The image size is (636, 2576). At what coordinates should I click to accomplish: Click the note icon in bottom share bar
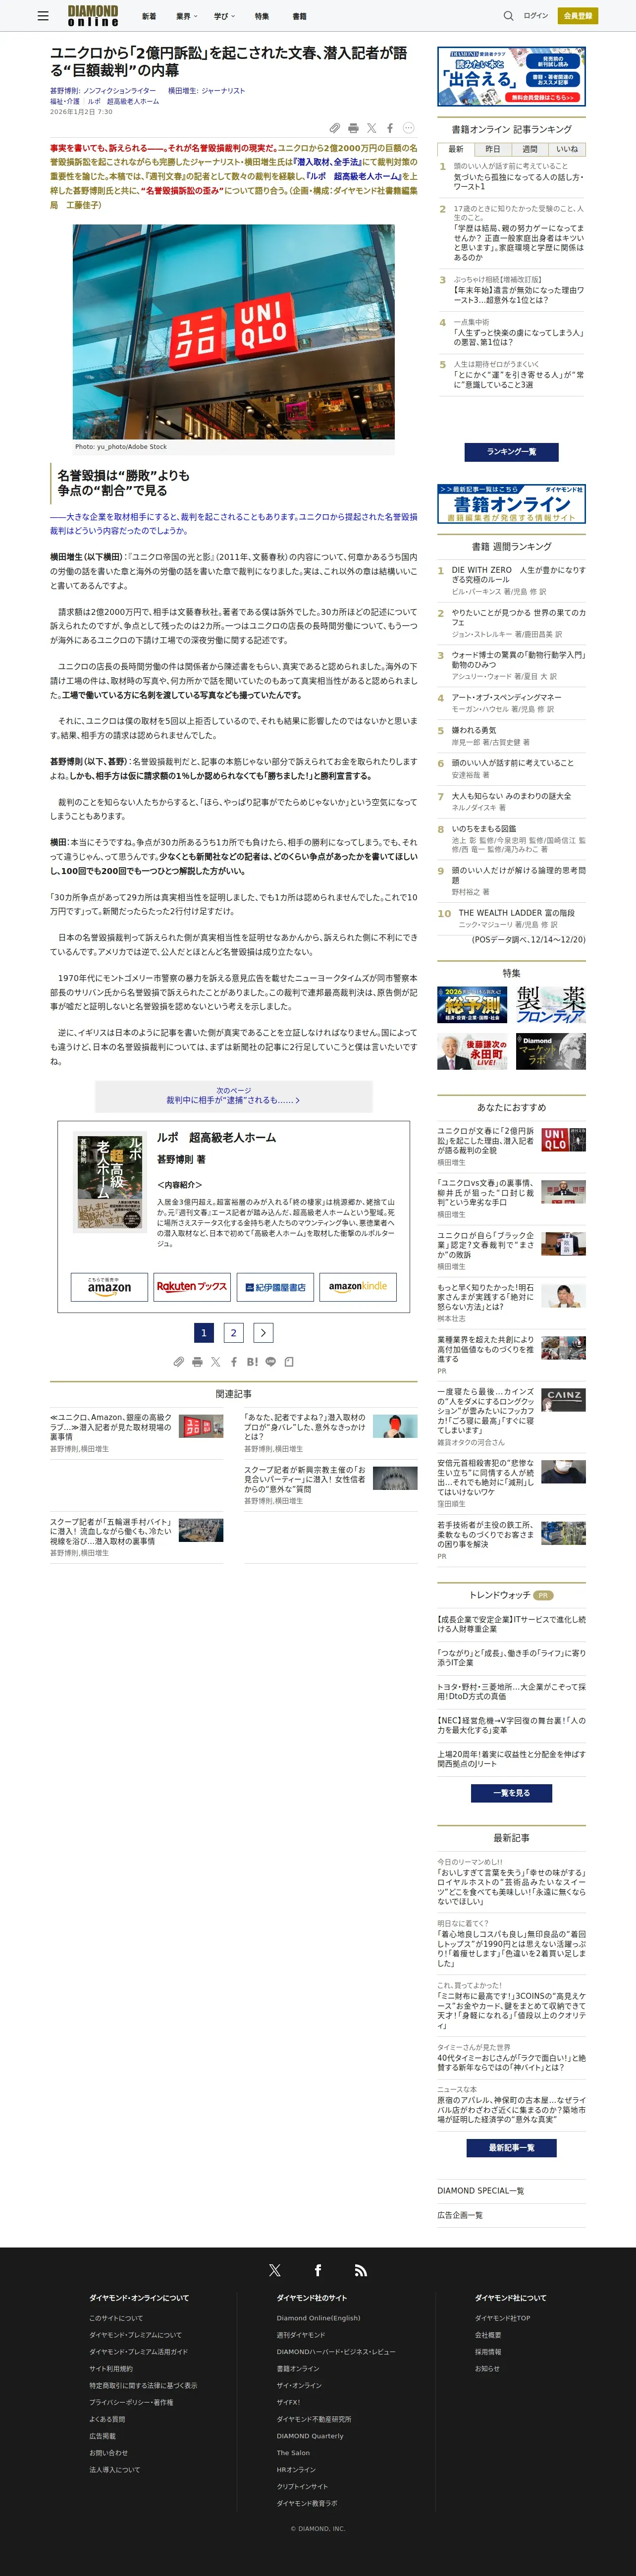pyautogui.click(x=289, y=1362)
